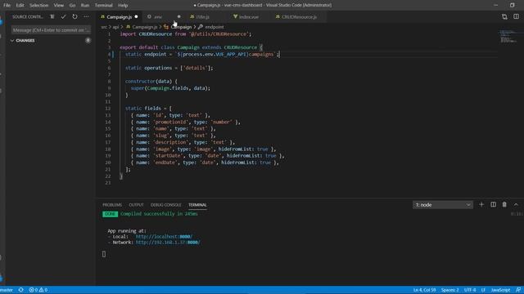Restore the window with the title bar button
Image resolution: width=524 pixels, height=294 pixels.
tap(512, 5)
